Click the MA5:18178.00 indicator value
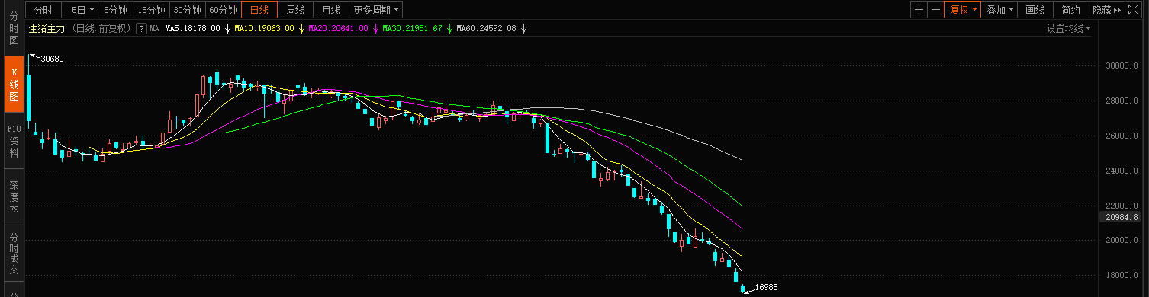 [x=192, y=28]
